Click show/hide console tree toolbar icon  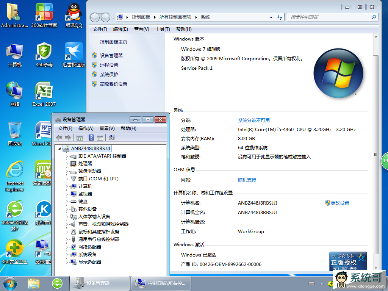[80, 138]
